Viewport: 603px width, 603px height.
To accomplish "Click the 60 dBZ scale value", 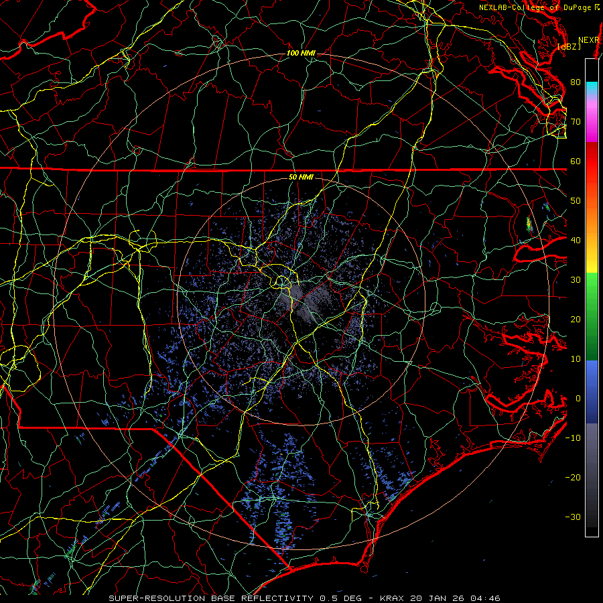I will [576, 161].
